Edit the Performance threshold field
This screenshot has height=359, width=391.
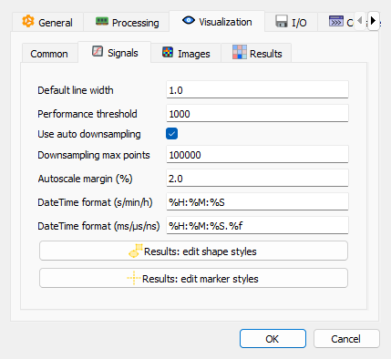coord(257,114)
